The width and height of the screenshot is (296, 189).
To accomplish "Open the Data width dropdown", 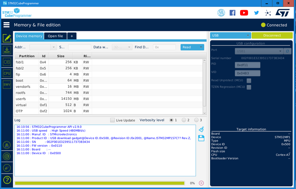I will tap(122, 47).
